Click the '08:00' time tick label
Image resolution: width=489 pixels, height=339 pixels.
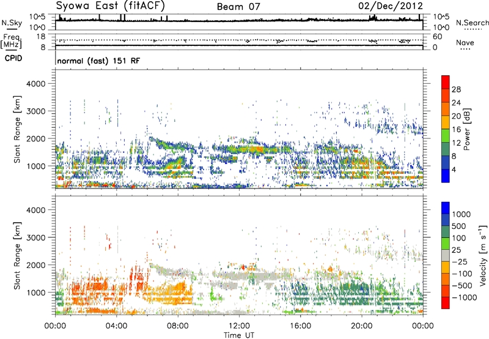pos(178,326)
